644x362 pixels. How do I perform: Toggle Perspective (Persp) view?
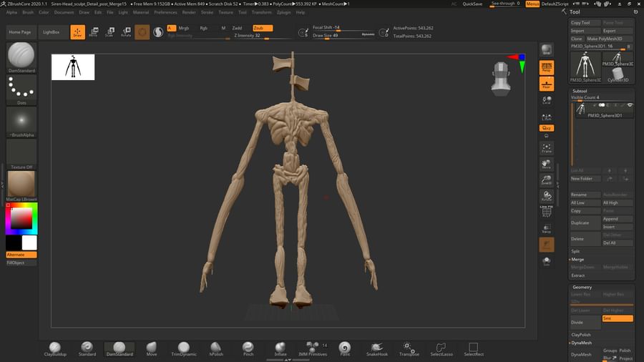pos(546,67)
